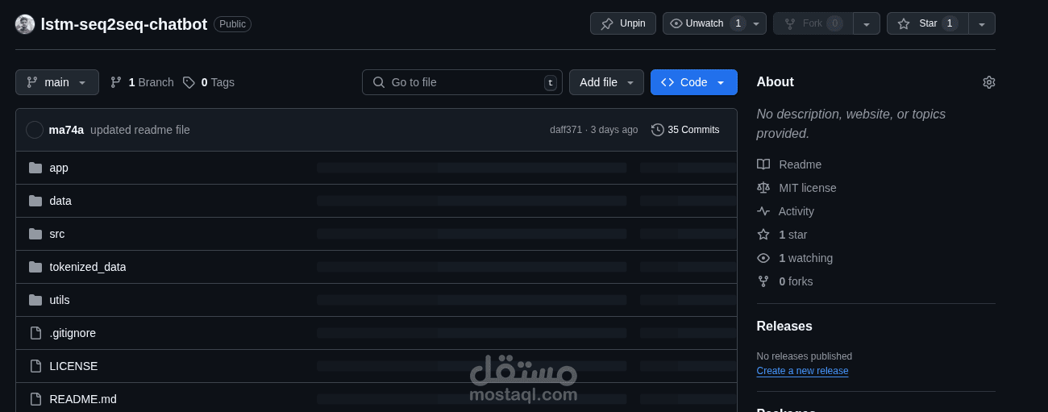The height and width of the screenshot is (412, 1048).
Task: Open the Fork options dropdown arrow
Action: pos(867,23)
